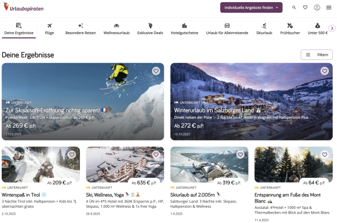Switch to Wellnessurlaub tab
Viewport: 337px width, 223px height.
[x=116, y=28]
